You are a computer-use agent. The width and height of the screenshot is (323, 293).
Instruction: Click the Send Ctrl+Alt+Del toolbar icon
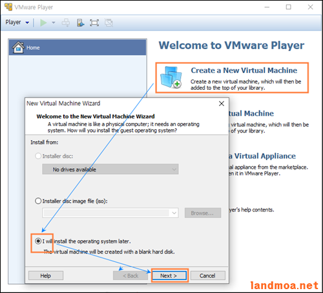point(66,23)
